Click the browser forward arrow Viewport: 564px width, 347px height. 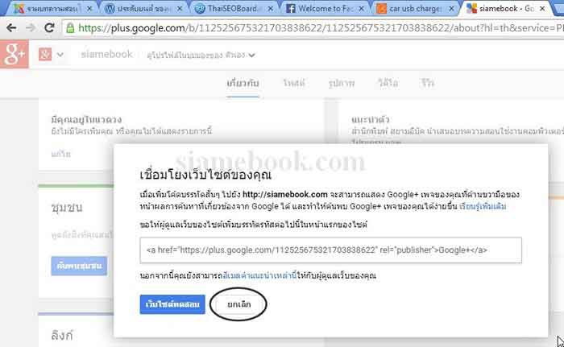pos(31,27)
